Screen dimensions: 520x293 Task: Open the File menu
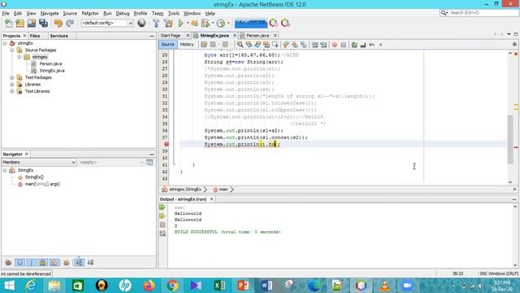click(6, 13)
